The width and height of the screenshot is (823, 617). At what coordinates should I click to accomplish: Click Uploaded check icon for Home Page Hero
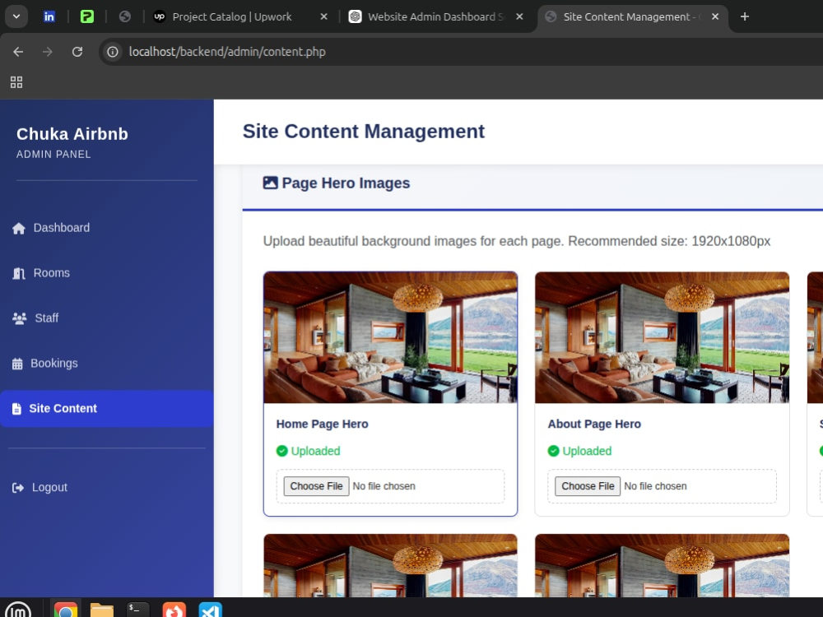click(x=281, y=451)
